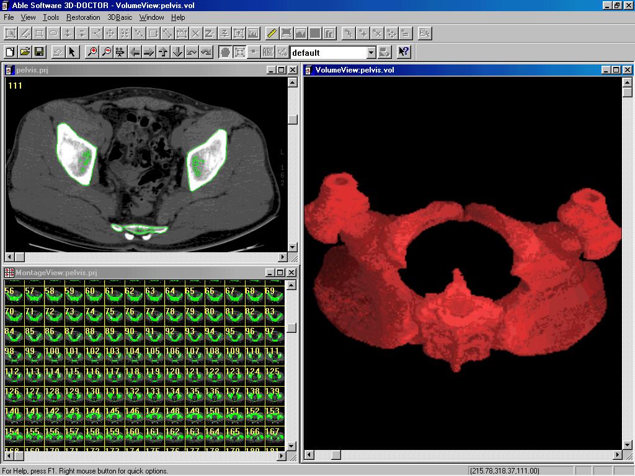Image resolution: width=635 pixels, height=476 pixels.
Task: Activate the four-way move boundary tool
Action: pyautogui.click(x=110, y=33)
